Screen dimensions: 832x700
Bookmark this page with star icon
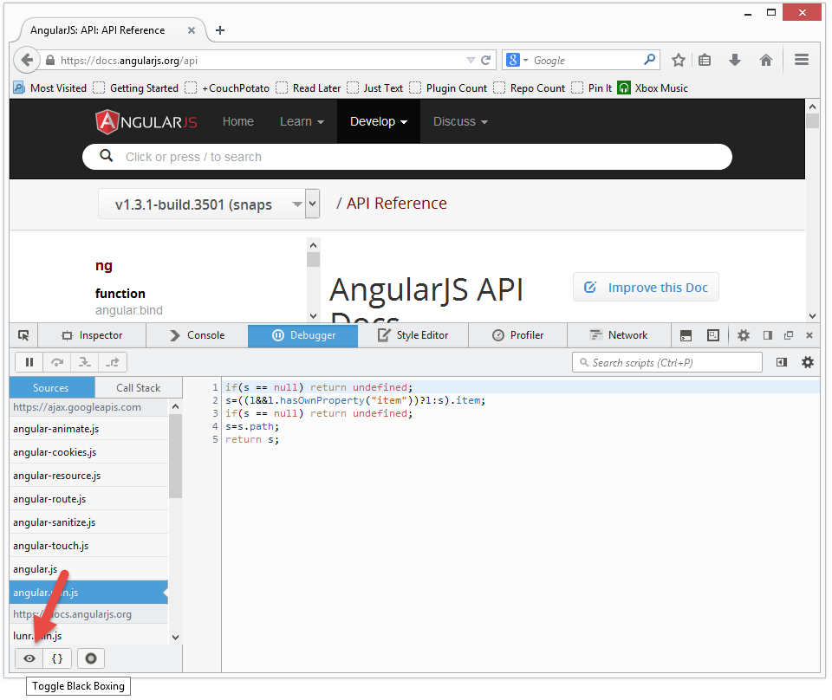coord(678,60)
